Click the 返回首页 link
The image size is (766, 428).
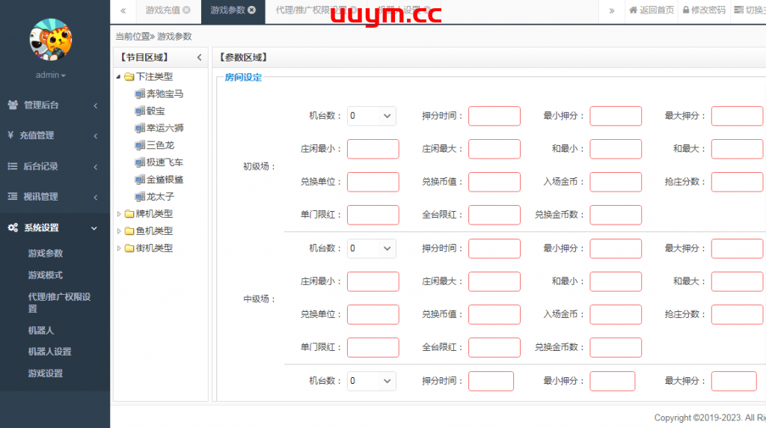(x=652, y=10)
